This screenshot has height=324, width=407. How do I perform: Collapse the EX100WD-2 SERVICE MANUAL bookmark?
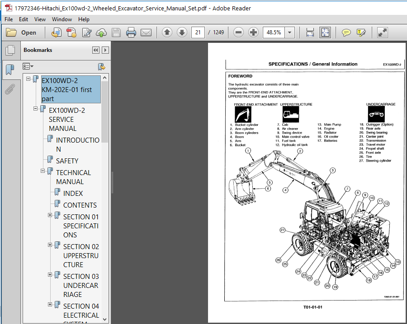[x=36, y=109]
